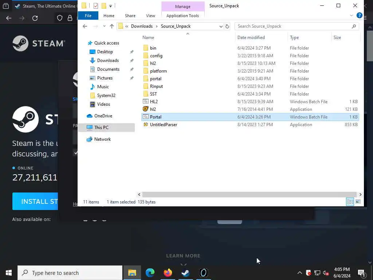Click the scroll left arrow in Explorer
This screenshot has width=373, height=280.
coord(139,195)
